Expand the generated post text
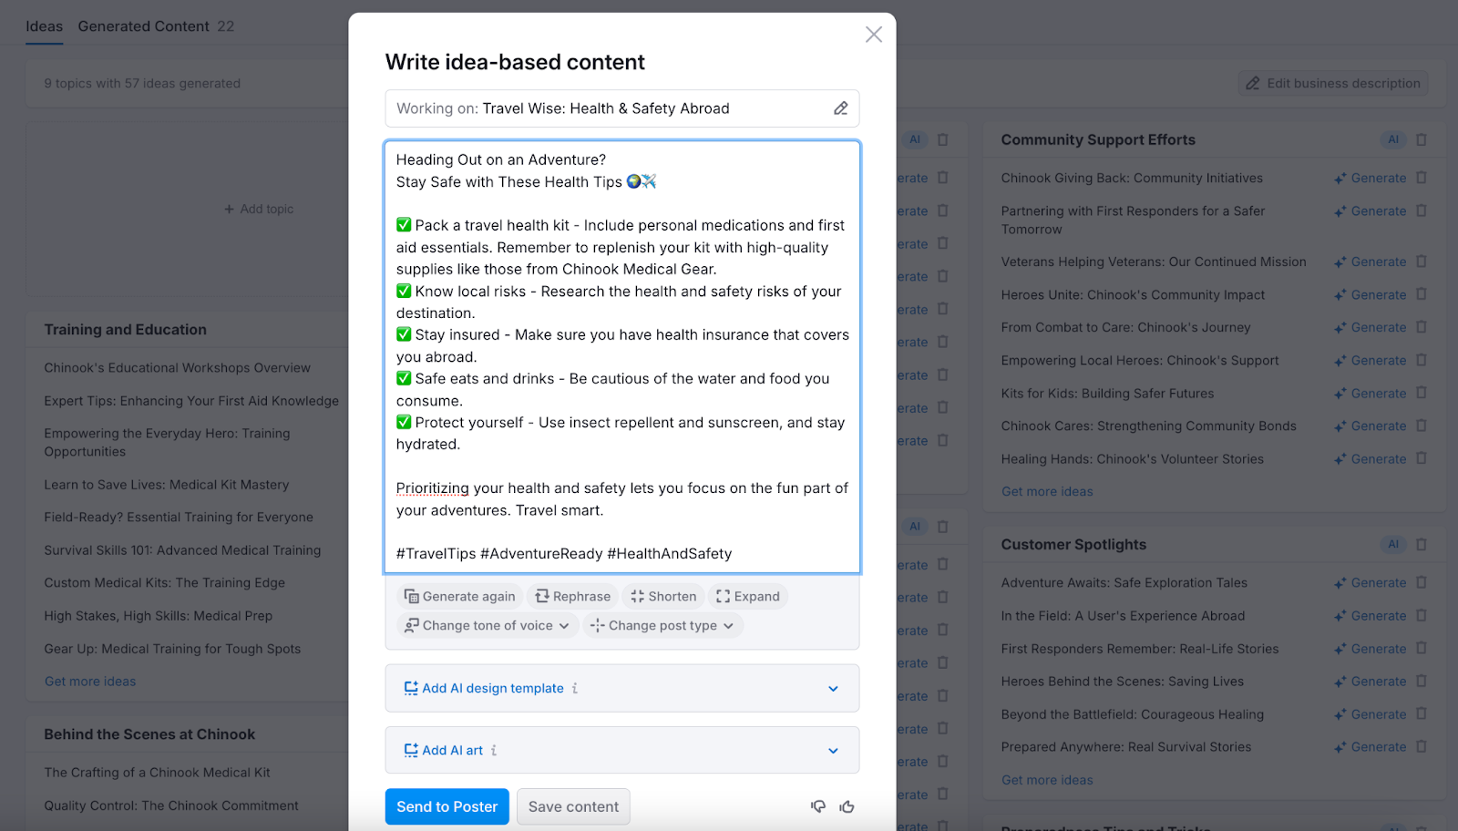This screenshot has width=1458, height=831. click(x=748, y=596)
